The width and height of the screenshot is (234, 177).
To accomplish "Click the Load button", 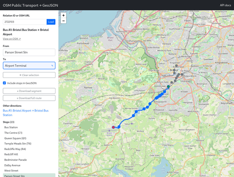I will (51, 22).
